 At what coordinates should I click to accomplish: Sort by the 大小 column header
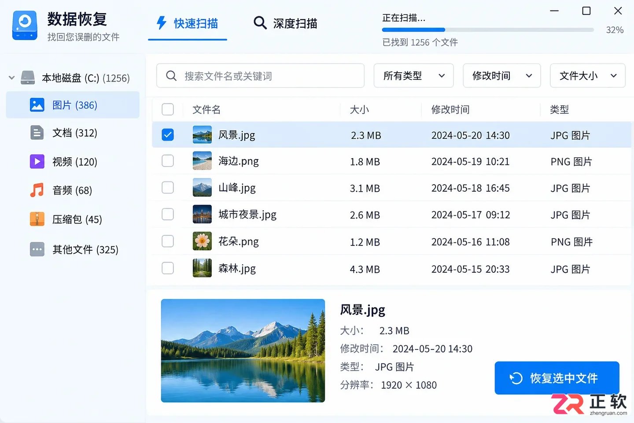359,109
